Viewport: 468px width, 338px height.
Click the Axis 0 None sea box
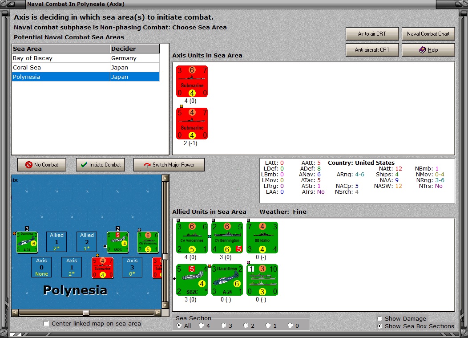[41, 267]
